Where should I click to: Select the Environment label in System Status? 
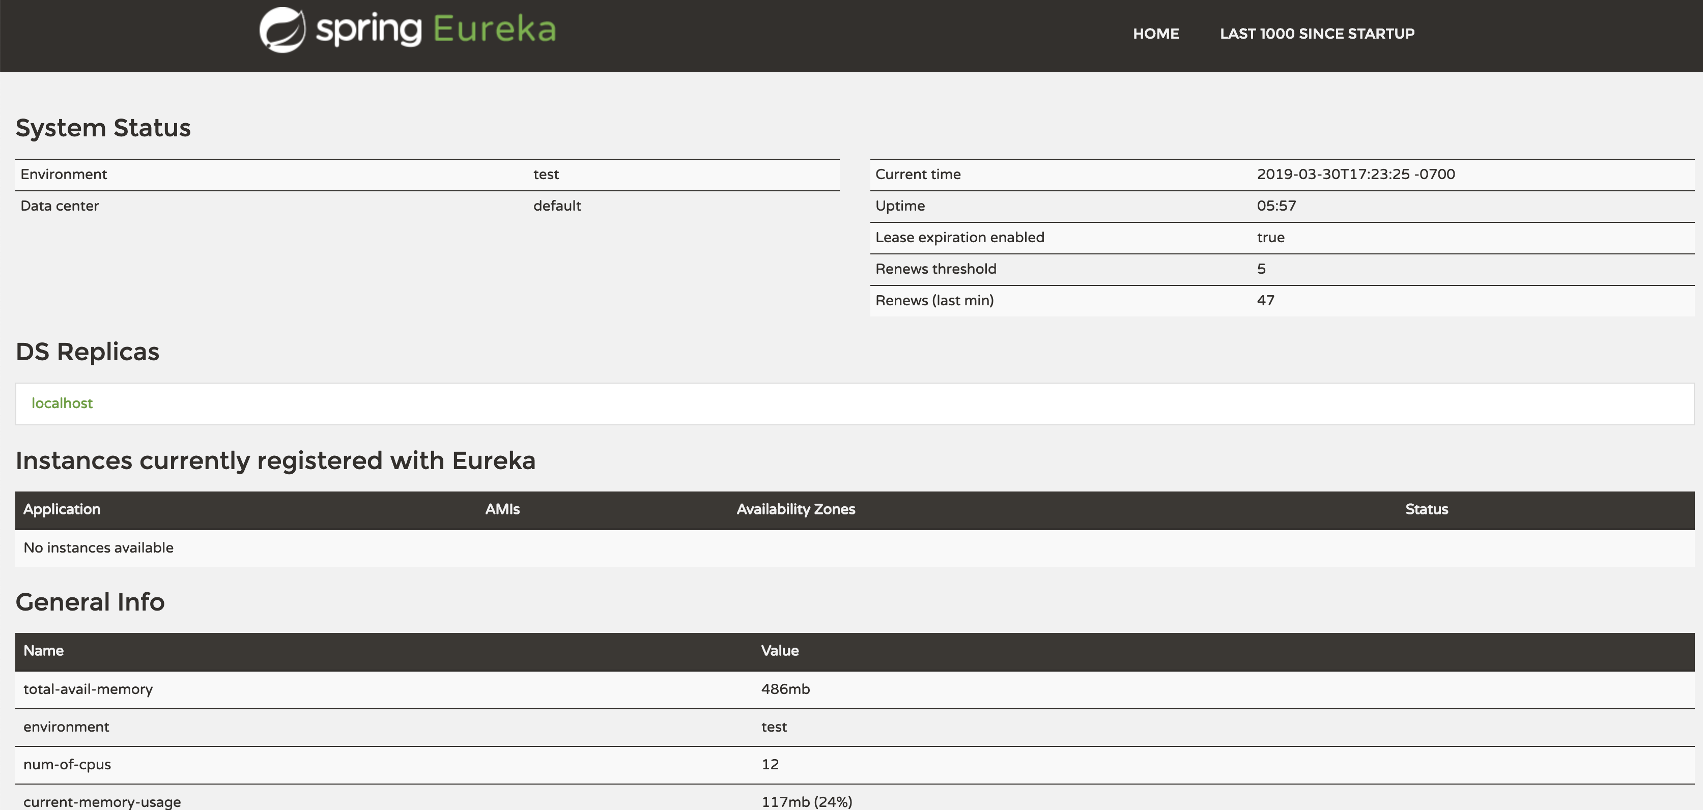(x=64, y=175)
